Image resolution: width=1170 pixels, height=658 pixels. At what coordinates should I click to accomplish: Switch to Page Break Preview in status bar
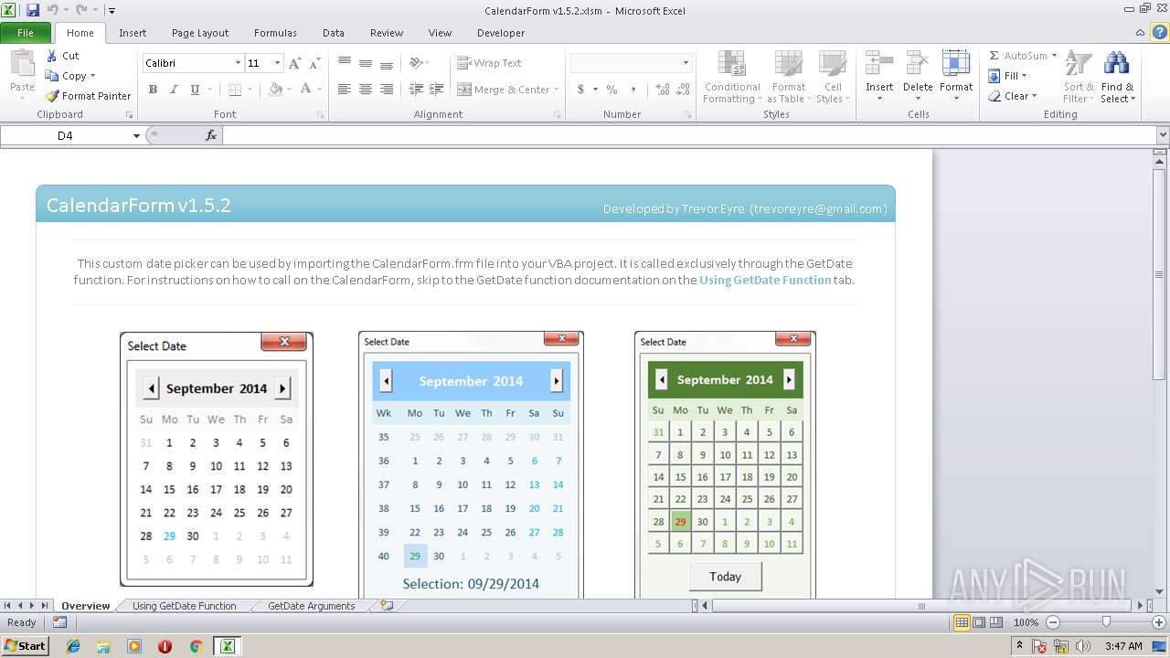(x=996, y=622)
